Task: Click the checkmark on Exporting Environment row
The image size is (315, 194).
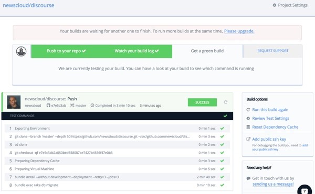Action: (222, 129)
